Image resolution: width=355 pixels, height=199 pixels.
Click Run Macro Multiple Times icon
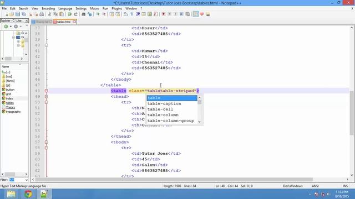pos(181,14)
